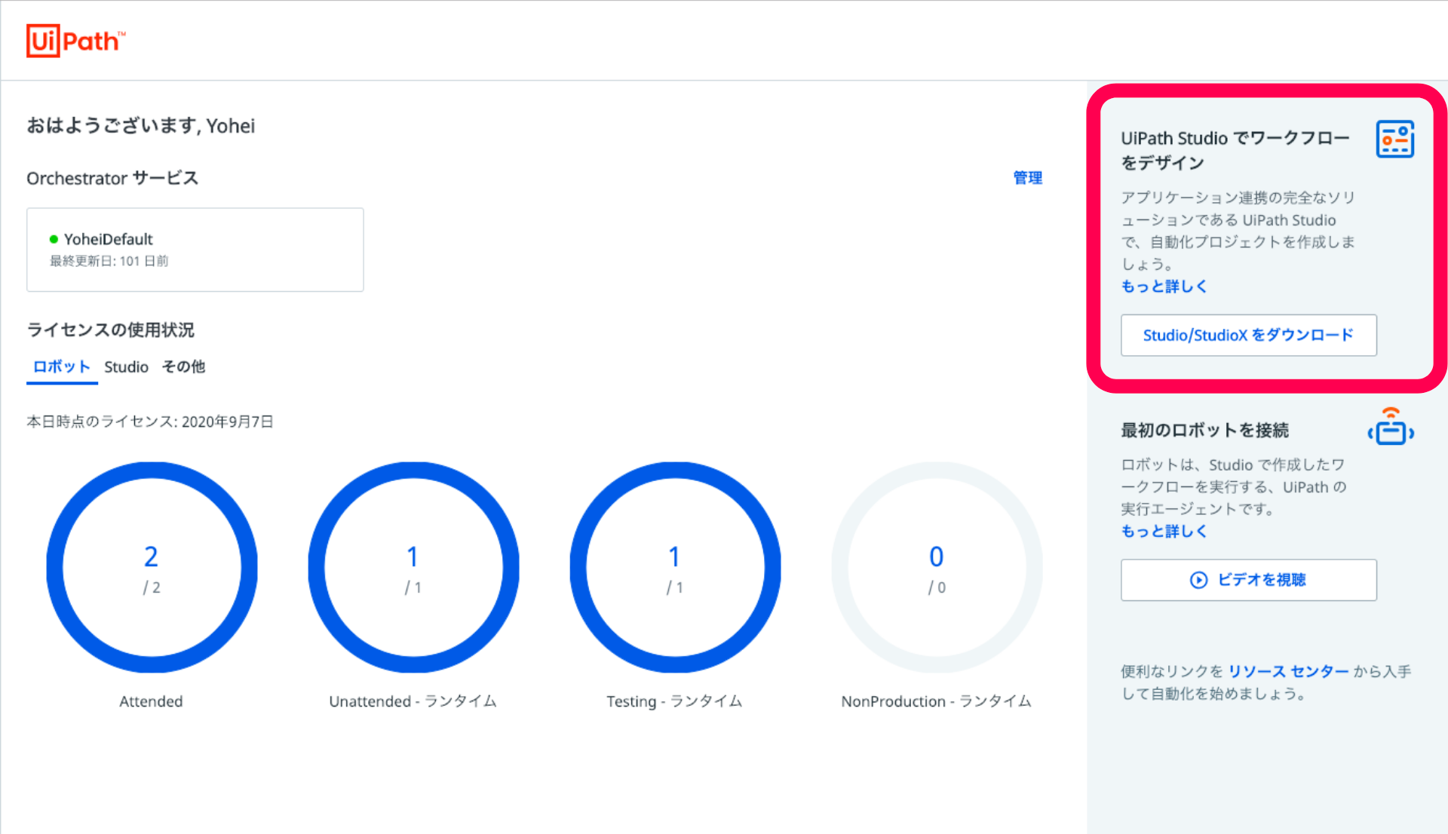Click the UiPath Studio でワークフローをデザイン heading

1235,151
